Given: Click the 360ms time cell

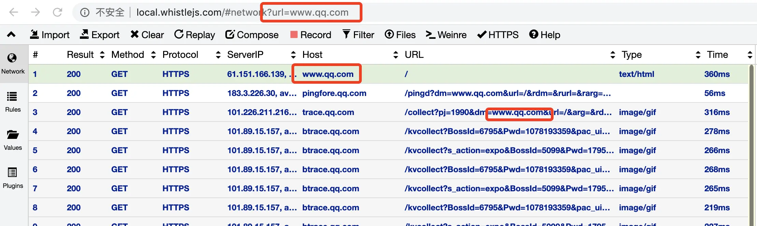Looking at the screenshot, I should [x=717, y=74].
